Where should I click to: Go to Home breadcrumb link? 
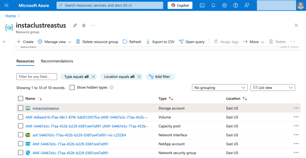(10, 16)
